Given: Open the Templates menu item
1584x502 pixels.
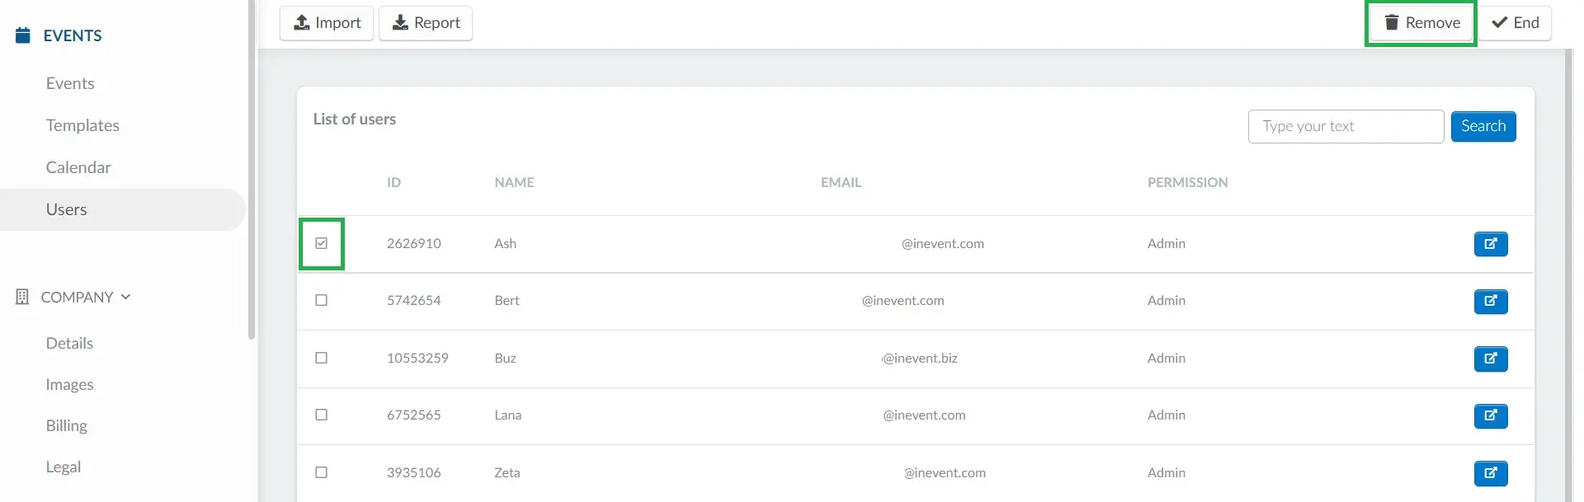Looking at the screenshot, I should [82, 125].
